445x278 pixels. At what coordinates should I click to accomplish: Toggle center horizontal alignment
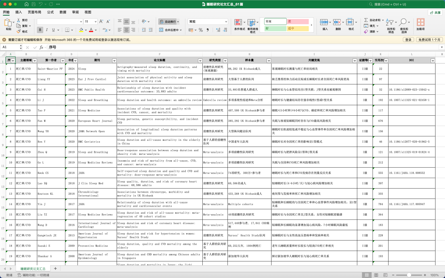(x=126, y=30)
